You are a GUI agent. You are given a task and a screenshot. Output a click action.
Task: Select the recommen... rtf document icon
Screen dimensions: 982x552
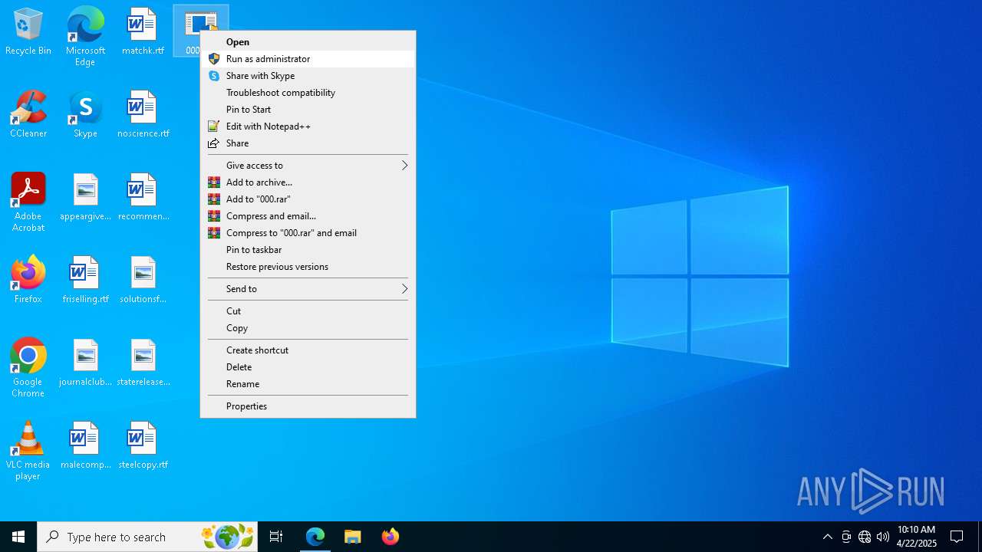pyautogui.click(x=143, y=197)
